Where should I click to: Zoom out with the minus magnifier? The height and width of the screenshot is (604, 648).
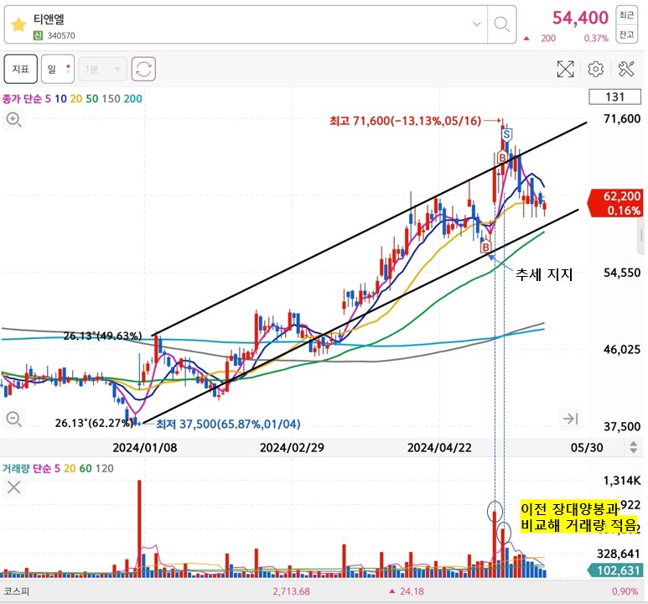click(13, 419)
